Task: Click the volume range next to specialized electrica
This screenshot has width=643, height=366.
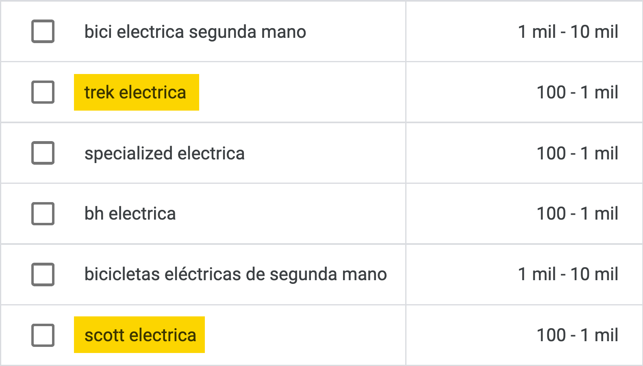Action: pyautogui.click(x=577, y=153)
